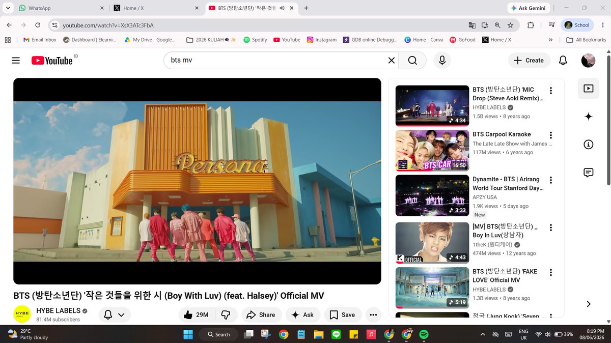Clear the 'bts mv' search text
Viewport: 611px width, 343px height.
pos(391,60)
